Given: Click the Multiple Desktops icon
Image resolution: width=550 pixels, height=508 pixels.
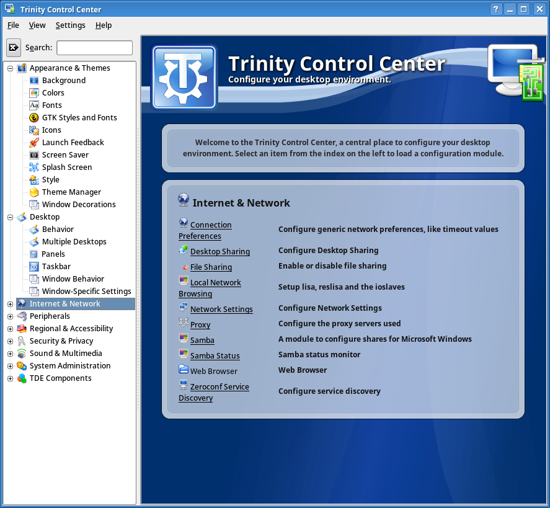Looking at the screenshot, I should pyautogui.click(x=34, y=242).
